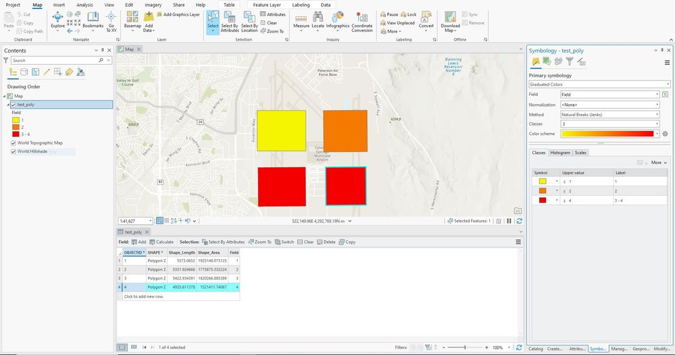Switch to List By Snapping view

click(x=57, y=72)
